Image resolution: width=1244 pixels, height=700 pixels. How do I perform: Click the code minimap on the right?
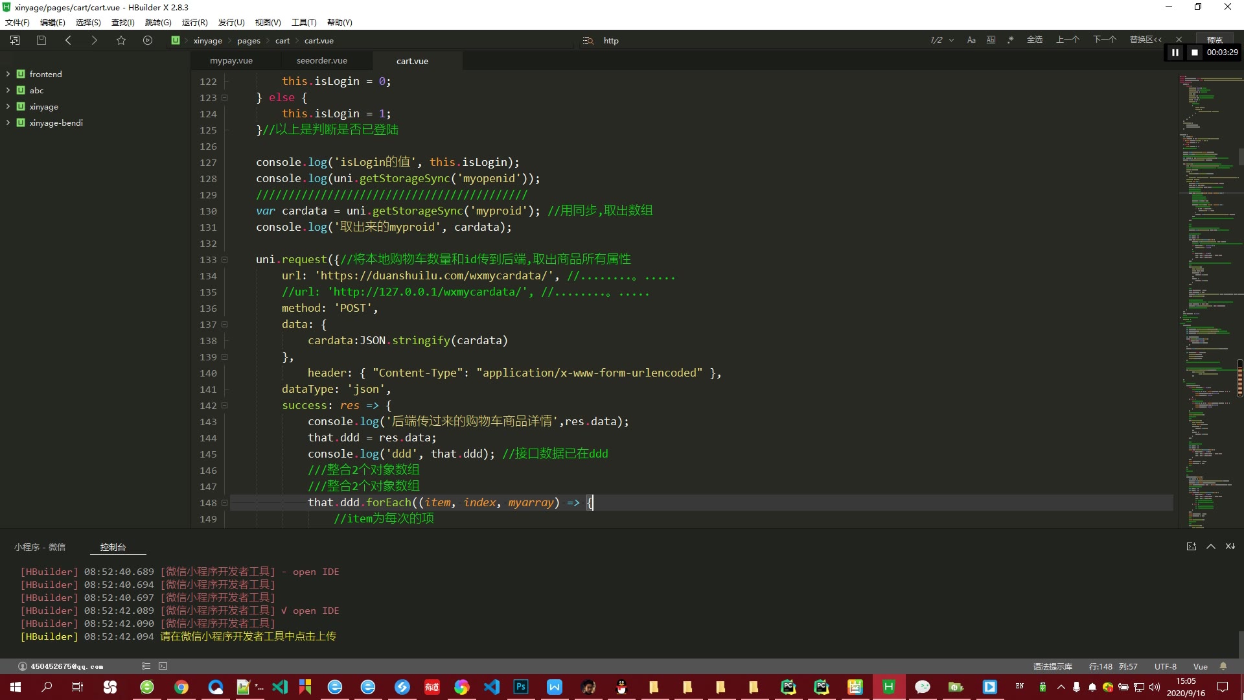(1206, 259)
